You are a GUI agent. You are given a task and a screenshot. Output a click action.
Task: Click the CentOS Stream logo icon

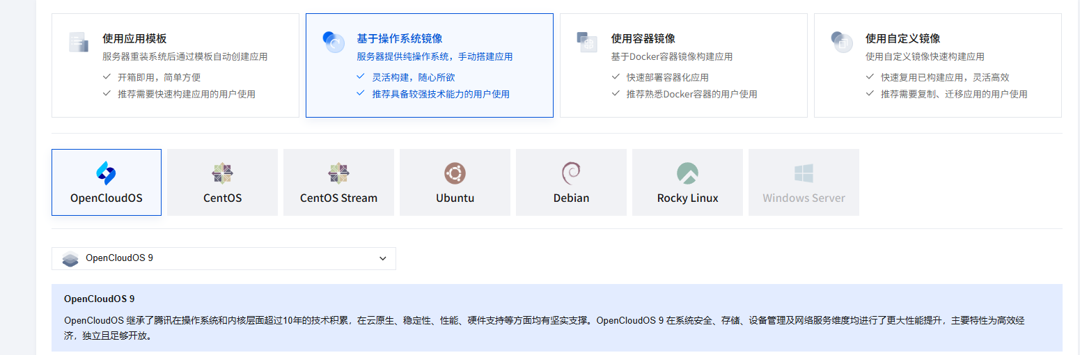pyautogui.click(x=338, y=173)
